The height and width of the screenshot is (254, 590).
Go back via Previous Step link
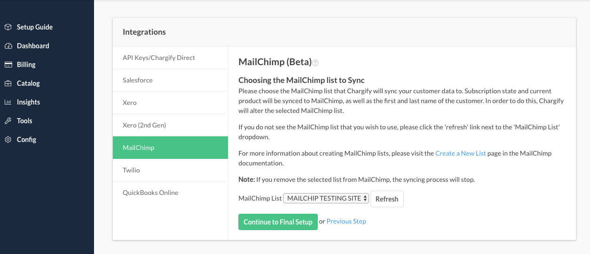tap(346, 221)
